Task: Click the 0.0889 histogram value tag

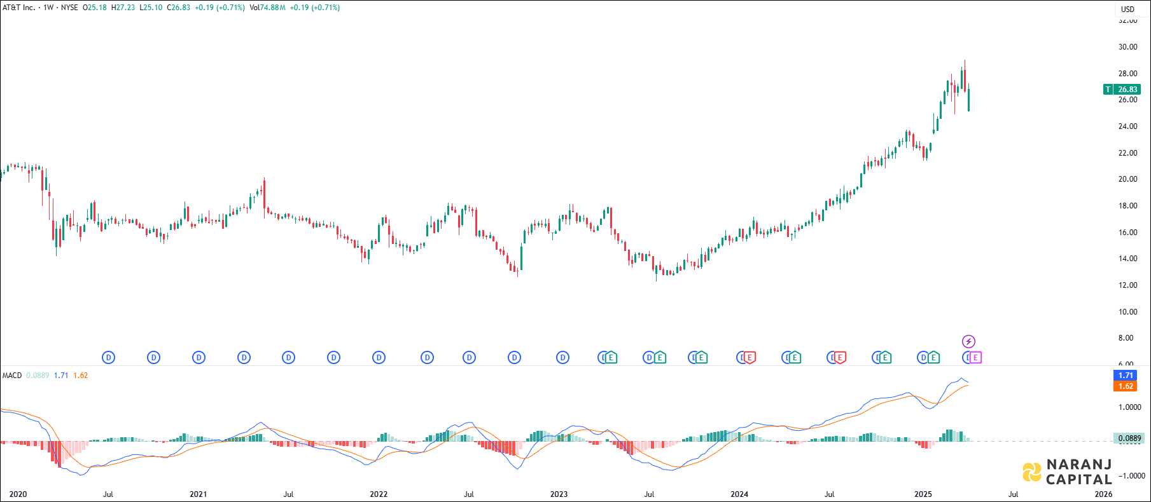Action: coord(1129,438)
